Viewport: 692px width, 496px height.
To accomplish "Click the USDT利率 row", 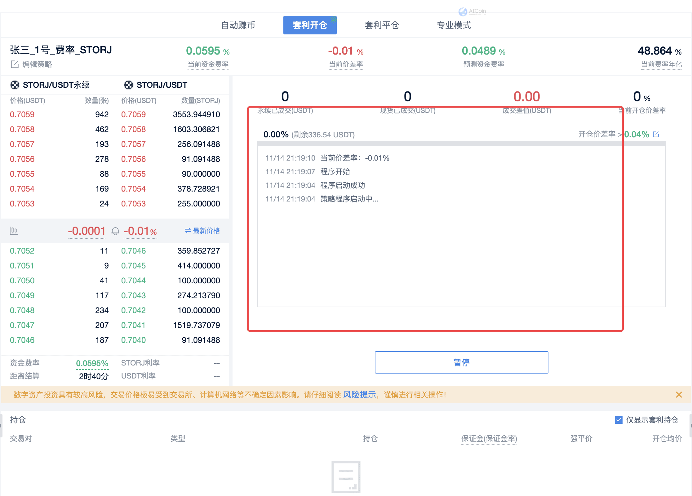I will (x=171, y=376).
